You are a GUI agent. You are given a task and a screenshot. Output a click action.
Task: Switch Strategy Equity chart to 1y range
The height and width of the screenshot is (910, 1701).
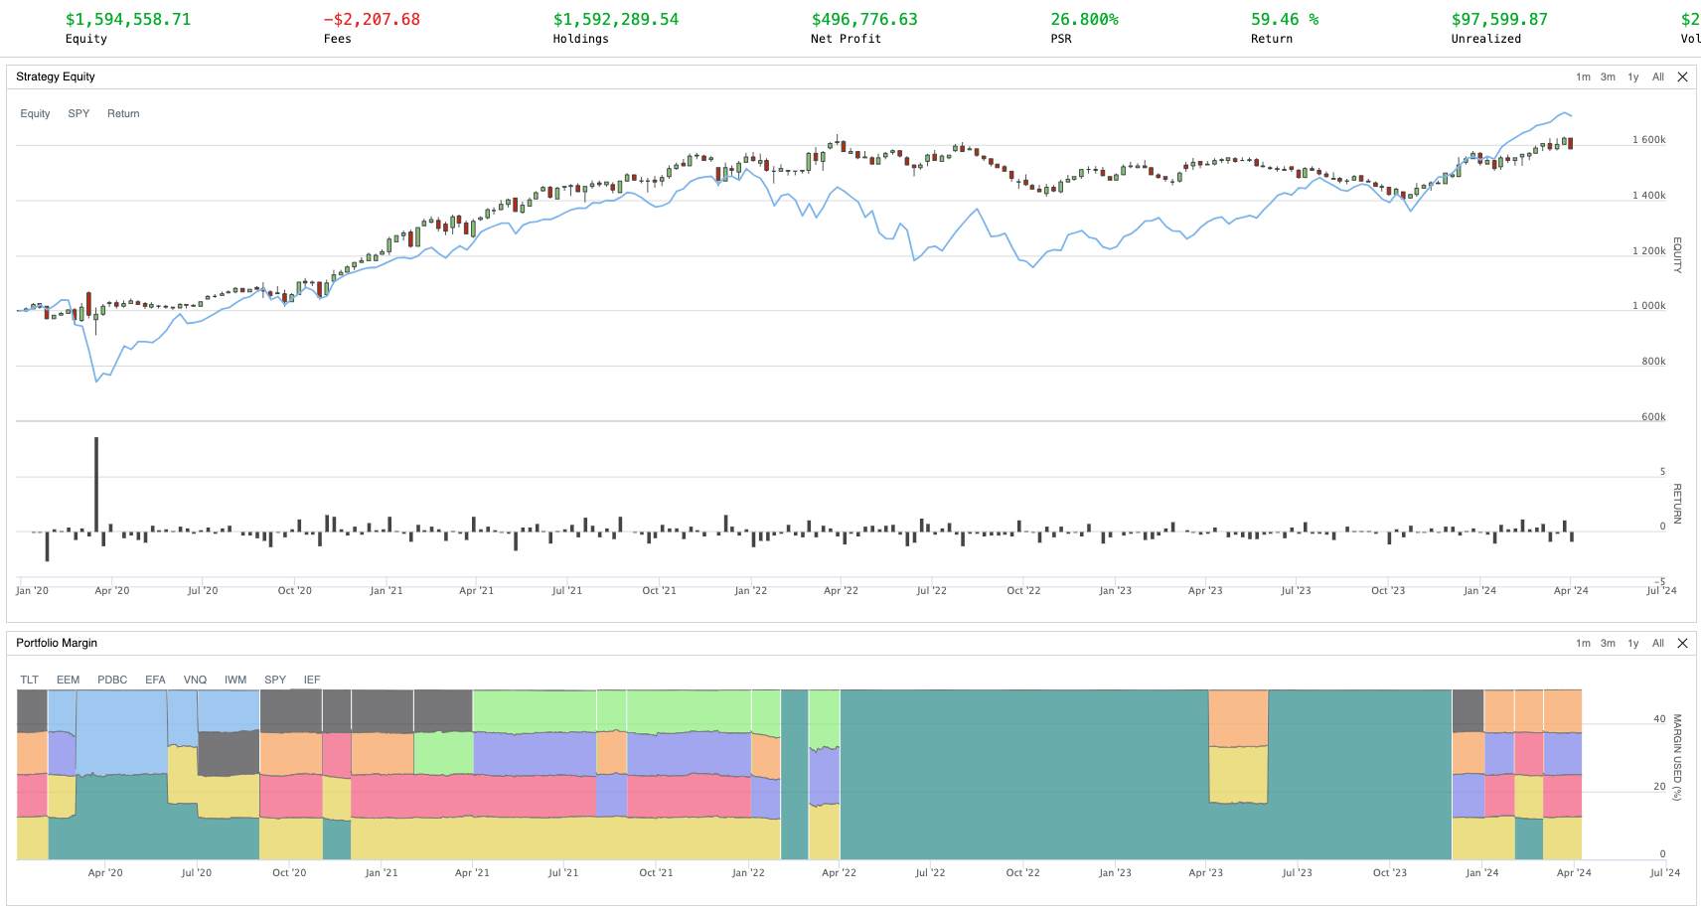[x=1633, y=77]
